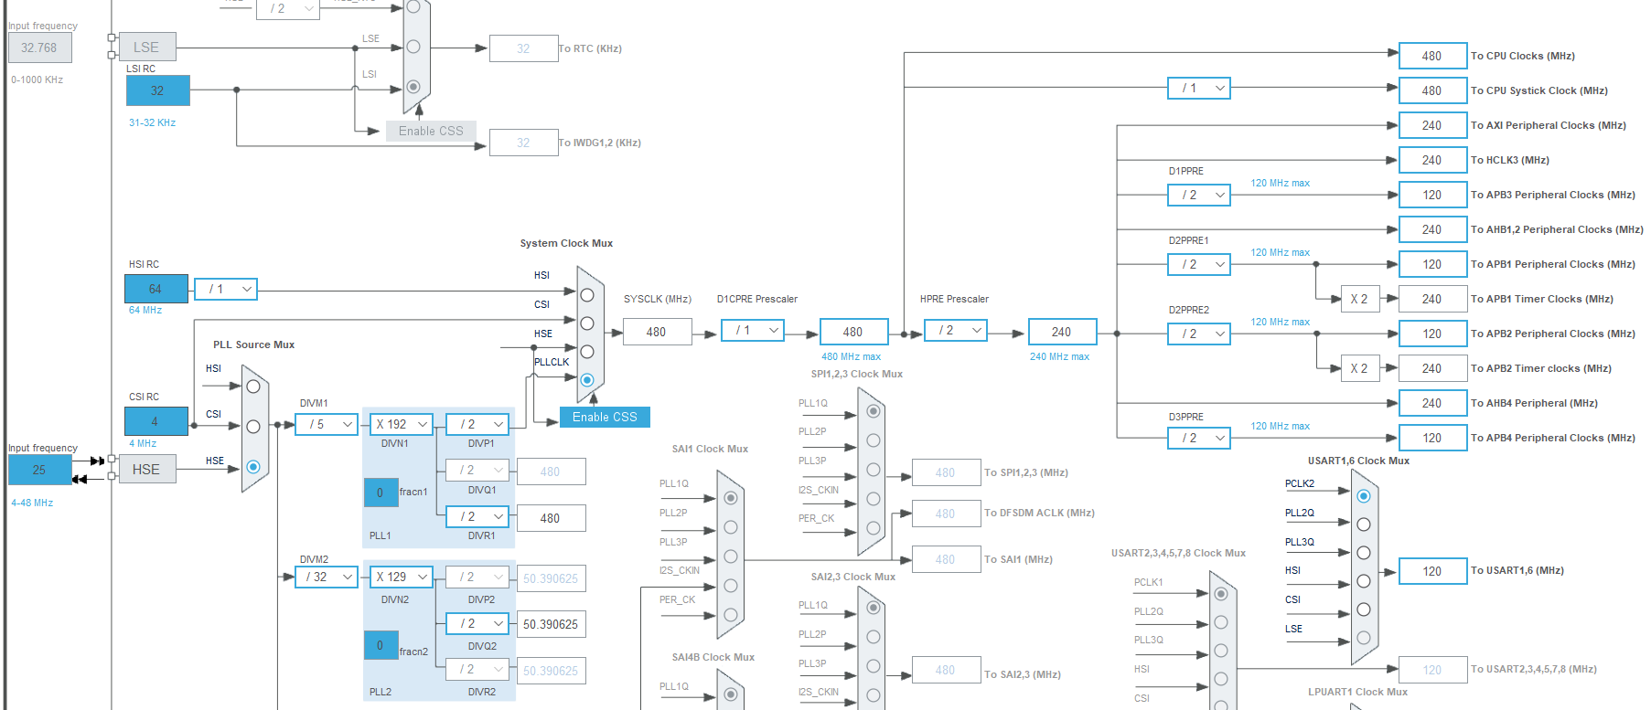Click the HSE oscillator block
This screenshot has height=710, width=1651.
click(x=146, y=470)
